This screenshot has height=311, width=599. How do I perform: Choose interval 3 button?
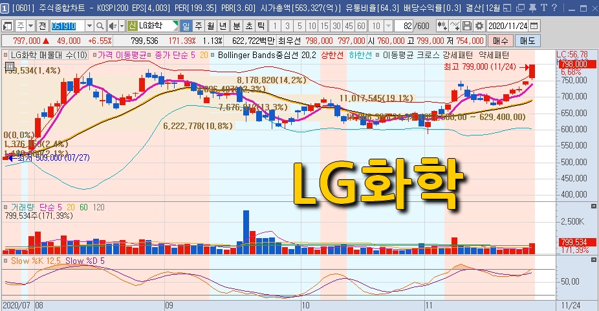pyautogui.click(x=287, y=26)
